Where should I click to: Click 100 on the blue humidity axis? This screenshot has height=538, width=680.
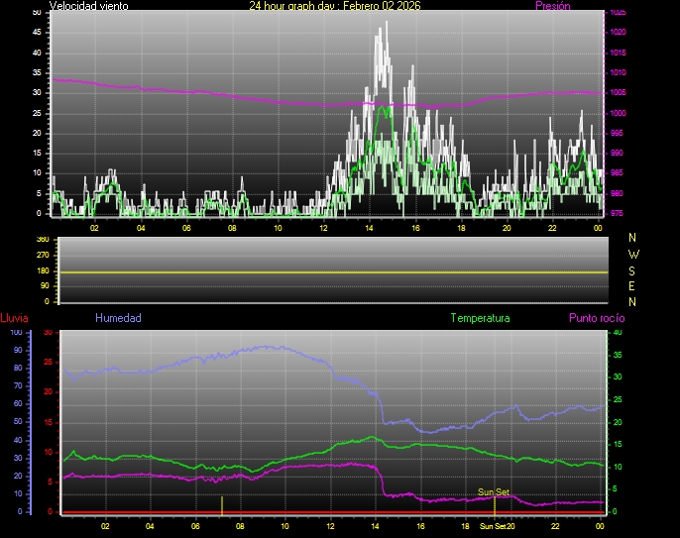[x=16, y=332]
